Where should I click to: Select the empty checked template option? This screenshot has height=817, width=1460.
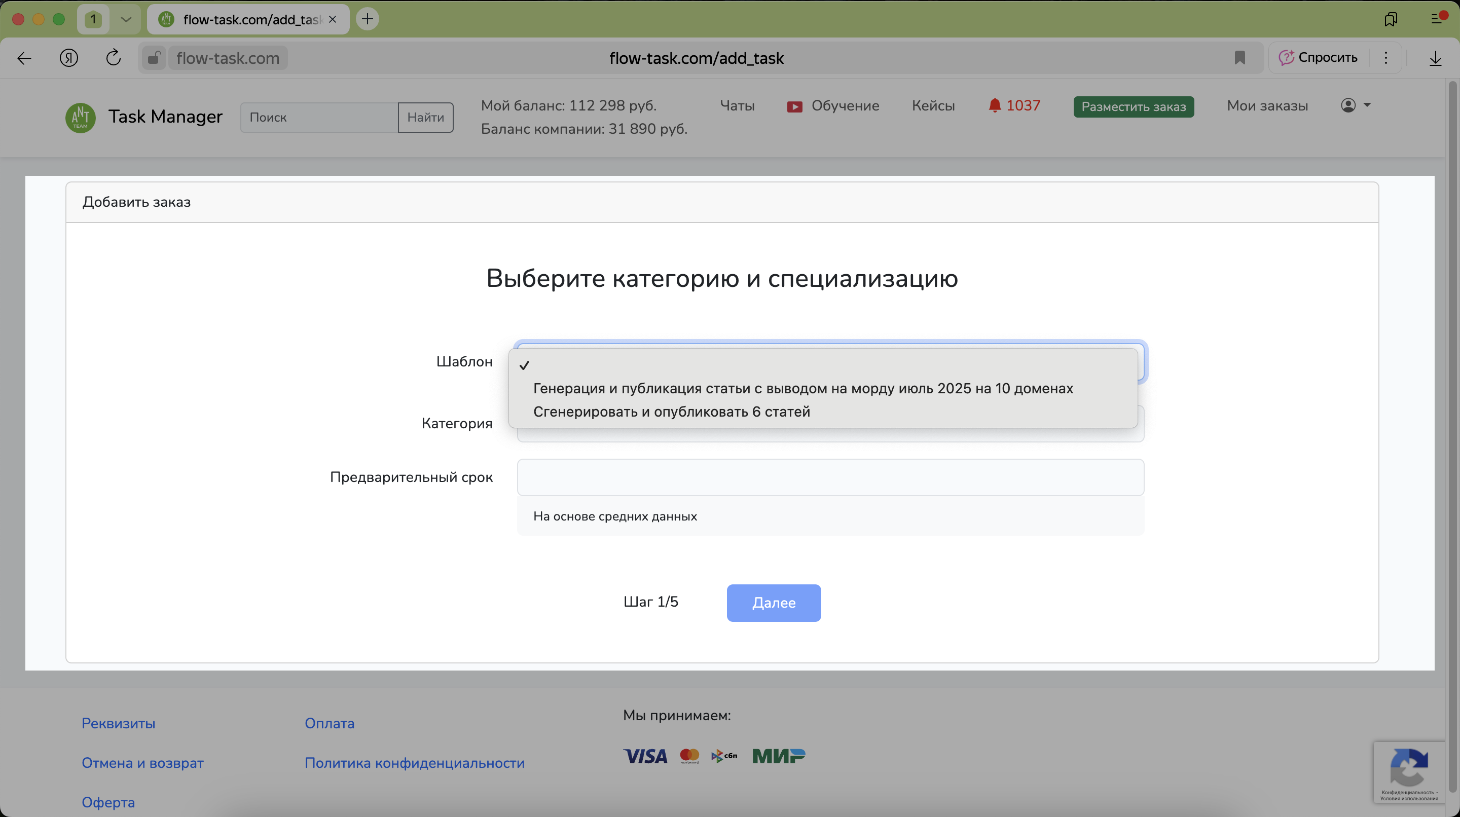coord(822,365)
